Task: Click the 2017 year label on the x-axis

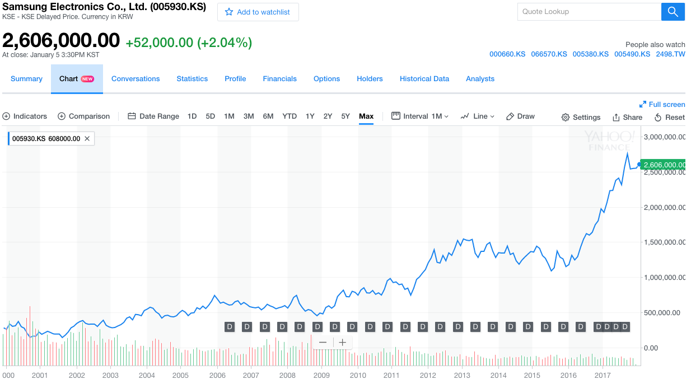Action: click(x=603, y=376)
